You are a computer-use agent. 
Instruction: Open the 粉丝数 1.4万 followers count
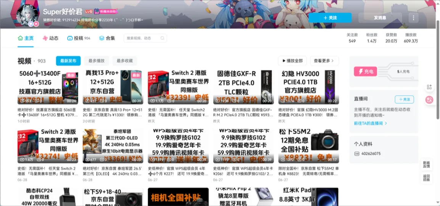pos(372,38)
